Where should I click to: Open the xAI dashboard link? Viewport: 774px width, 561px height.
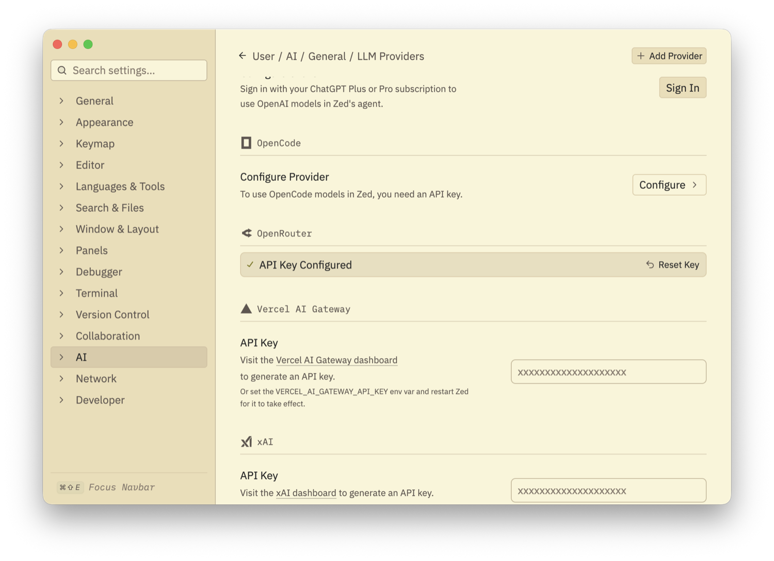(x=306, y=493)
